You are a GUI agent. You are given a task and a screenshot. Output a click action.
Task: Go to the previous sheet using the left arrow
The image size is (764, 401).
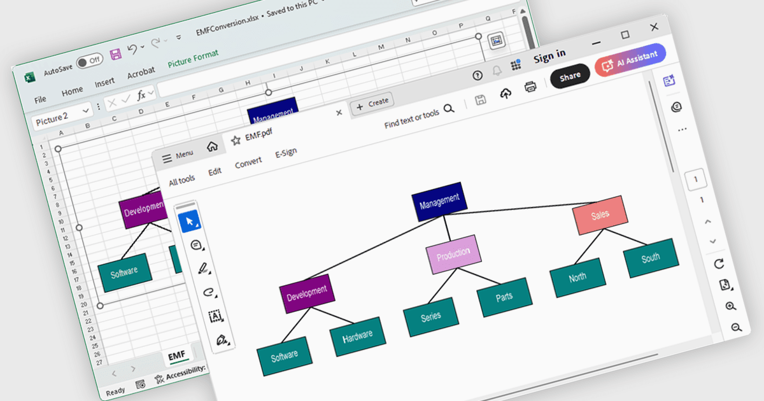click(115, 372)
